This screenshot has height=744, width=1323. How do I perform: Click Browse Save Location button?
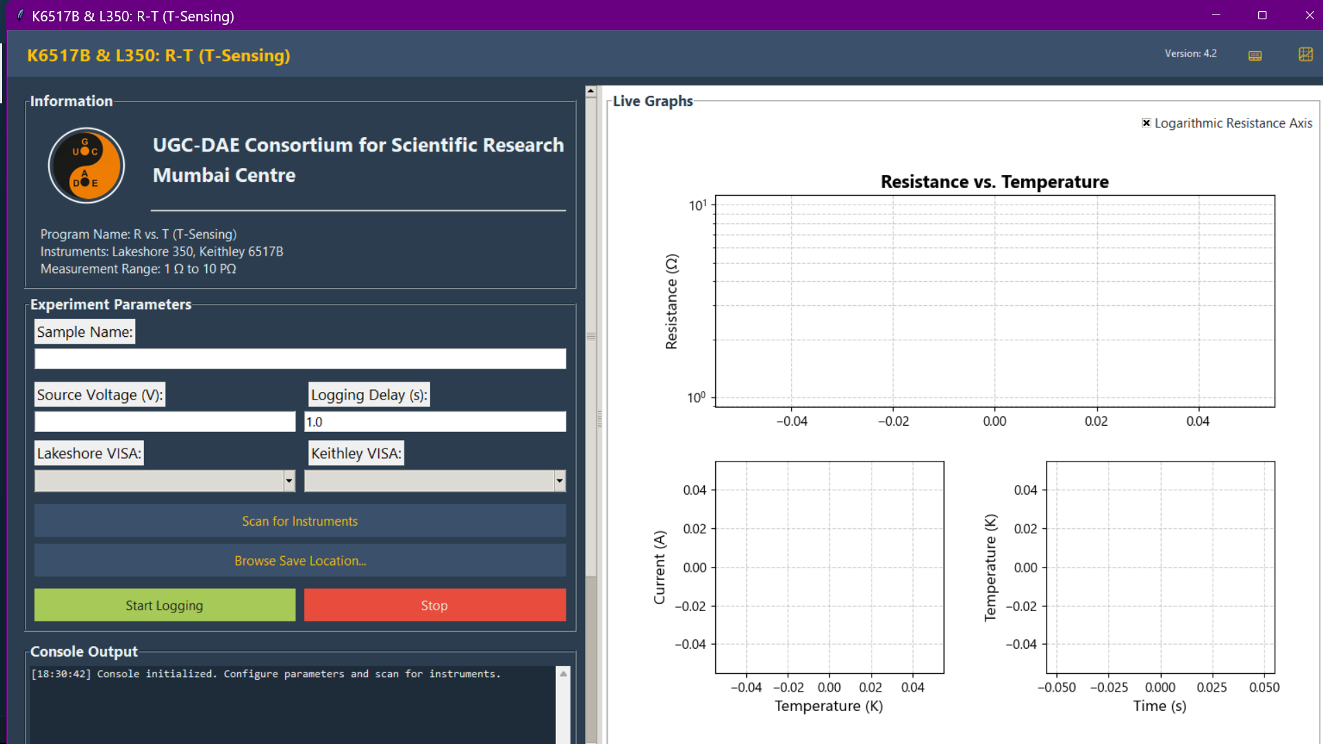pyautogui.click(x=300, y=561)
